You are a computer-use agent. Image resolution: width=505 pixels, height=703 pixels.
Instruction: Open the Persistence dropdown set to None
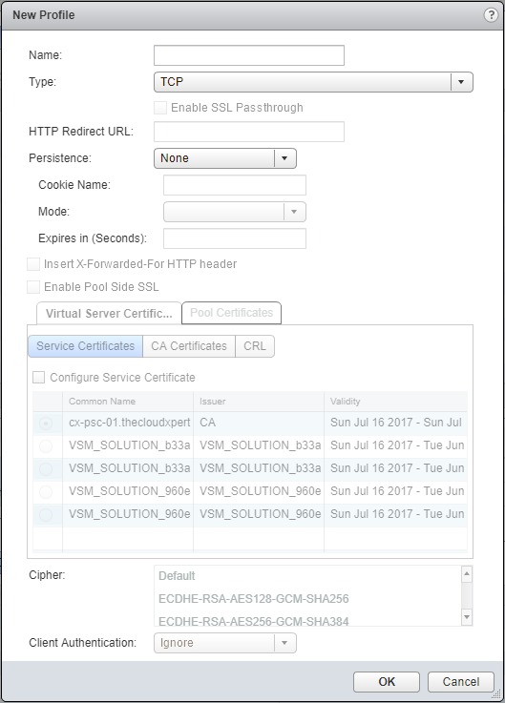click(225, 158)
